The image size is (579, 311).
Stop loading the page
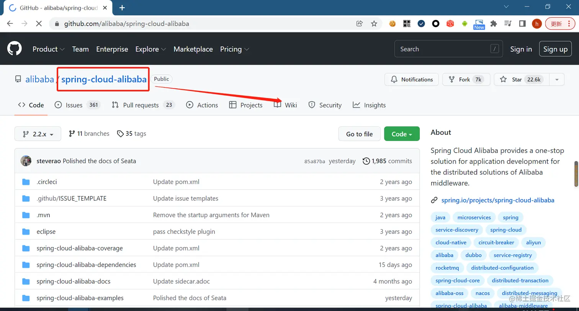(x=38, y=24)
